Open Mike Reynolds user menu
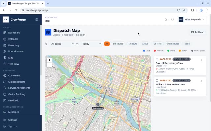Screen dimensions: 211x131 pos(192,20)
